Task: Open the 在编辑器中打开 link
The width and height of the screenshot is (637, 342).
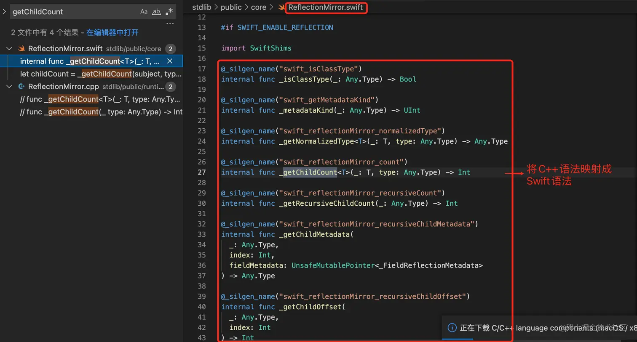Action: tap(112, 32)
